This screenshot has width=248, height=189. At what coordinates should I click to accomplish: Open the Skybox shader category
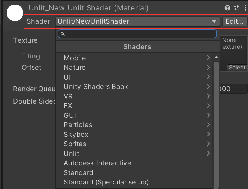134,134
